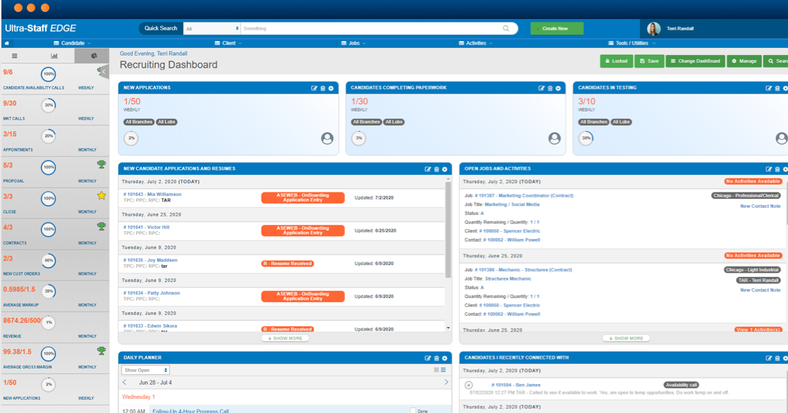Edit the Candidates Completing Paperwork widget
Screen dimensions: 788x413
click(541, 88)
